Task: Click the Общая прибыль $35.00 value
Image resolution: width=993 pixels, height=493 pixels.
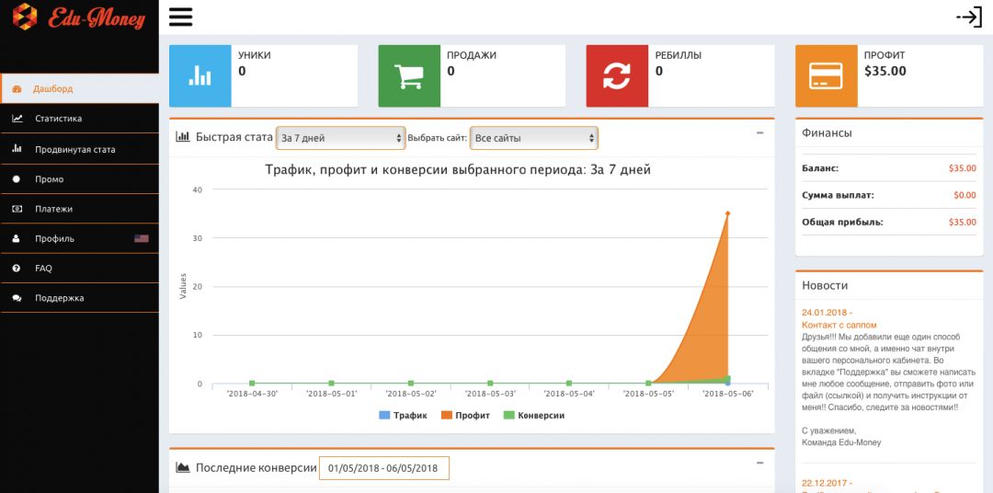Action: [962, 223]
